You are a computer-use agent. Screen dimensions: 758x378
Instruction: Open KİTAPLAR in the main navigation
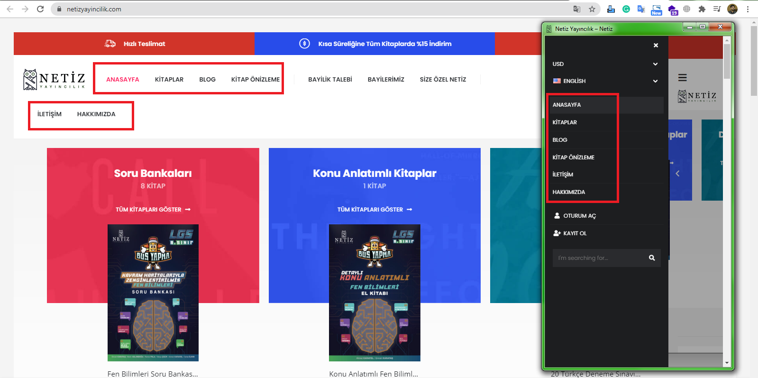(169, 80)
